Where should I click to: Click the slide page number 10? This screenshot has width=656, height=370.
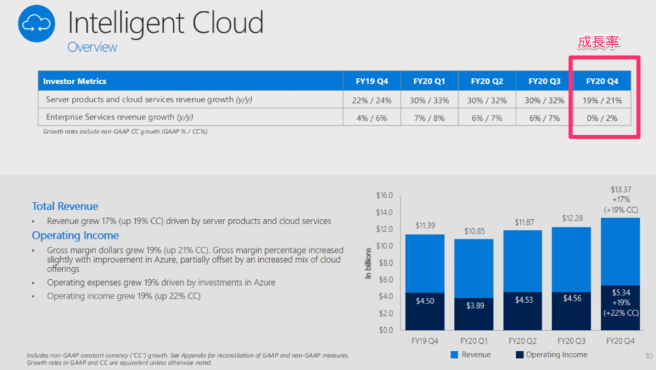[648, 356]
